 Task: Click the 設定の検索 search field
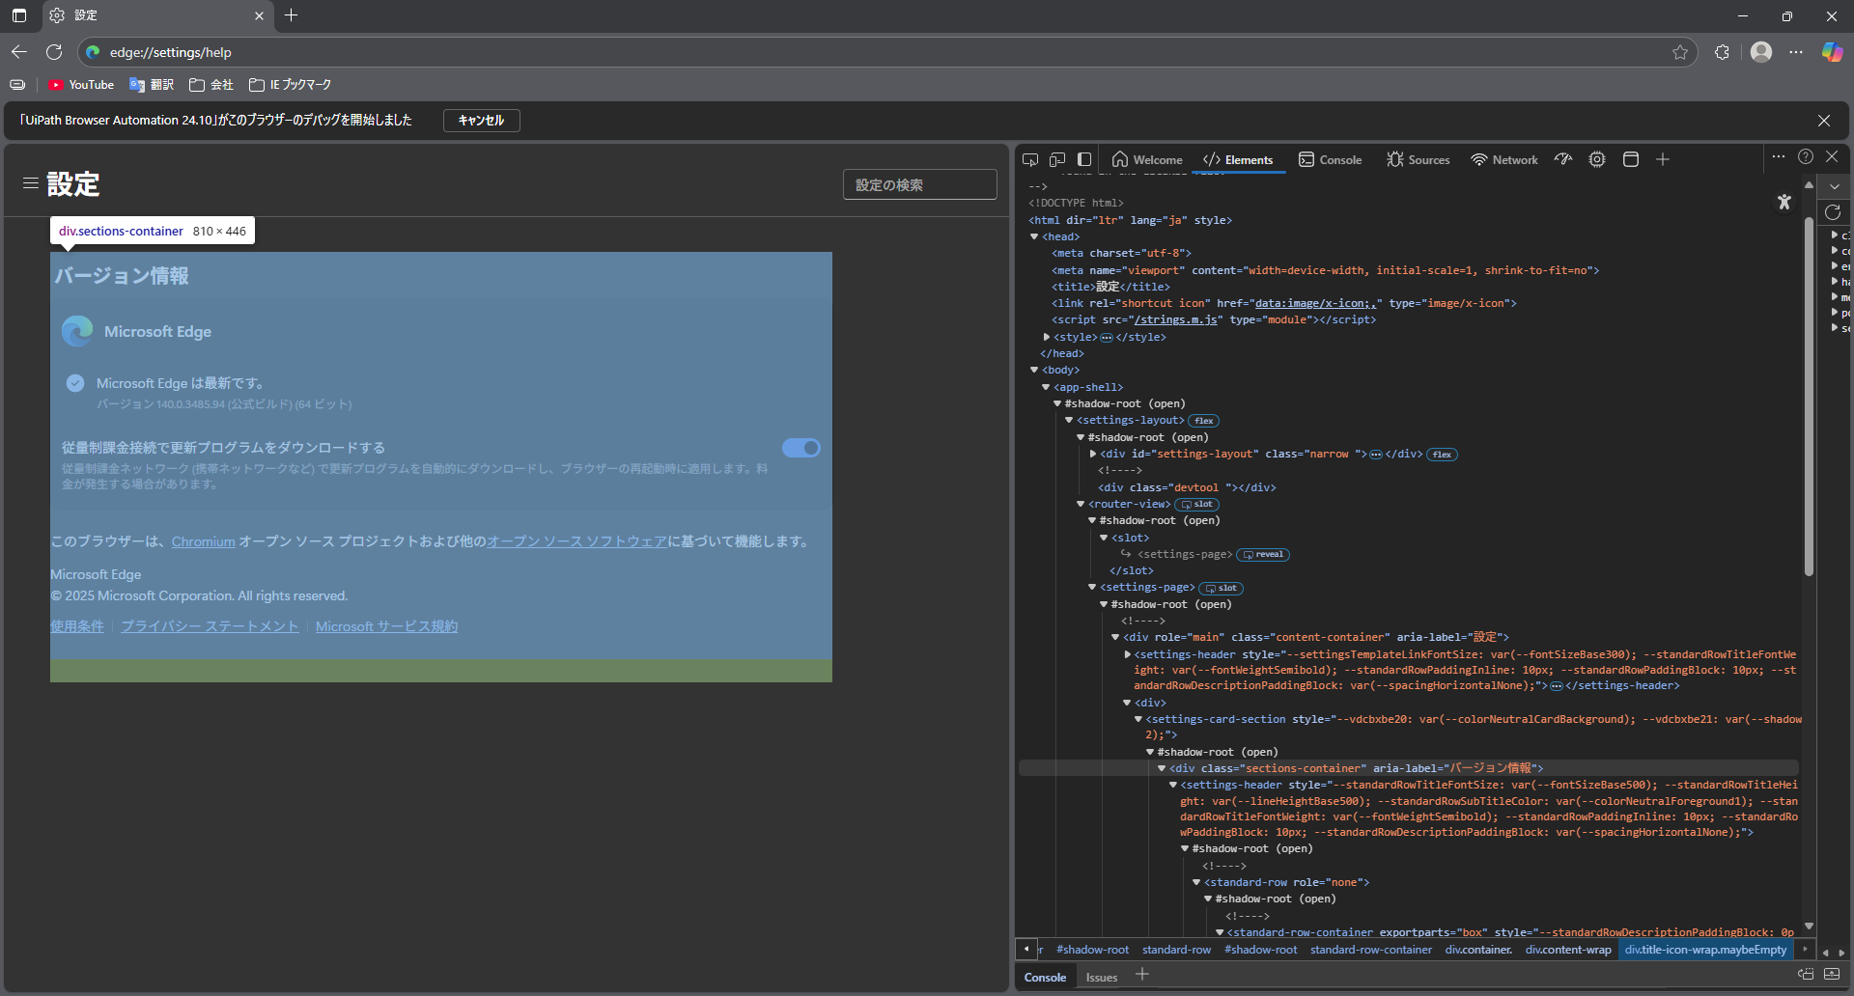point(919,184)
